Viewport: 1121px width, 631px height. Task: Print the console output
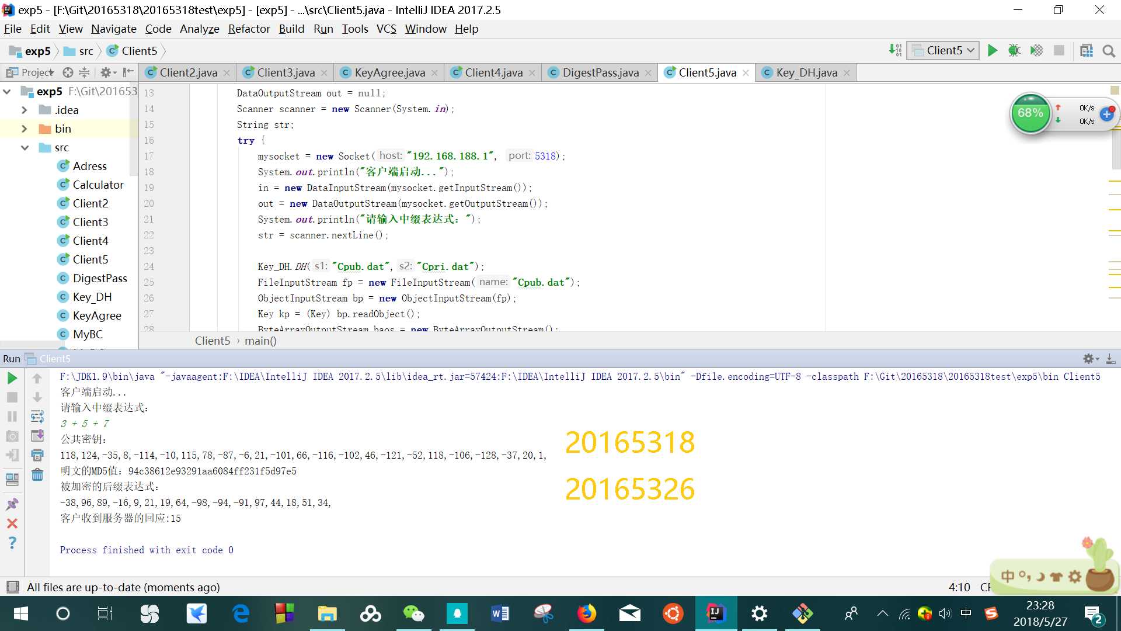click(x=37, y=455)
